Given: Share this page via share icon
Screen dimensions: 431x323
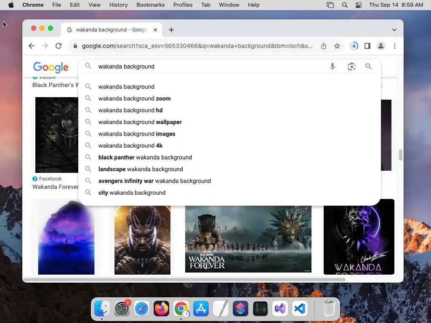Looking at the screenshot, I should point(324,46).
